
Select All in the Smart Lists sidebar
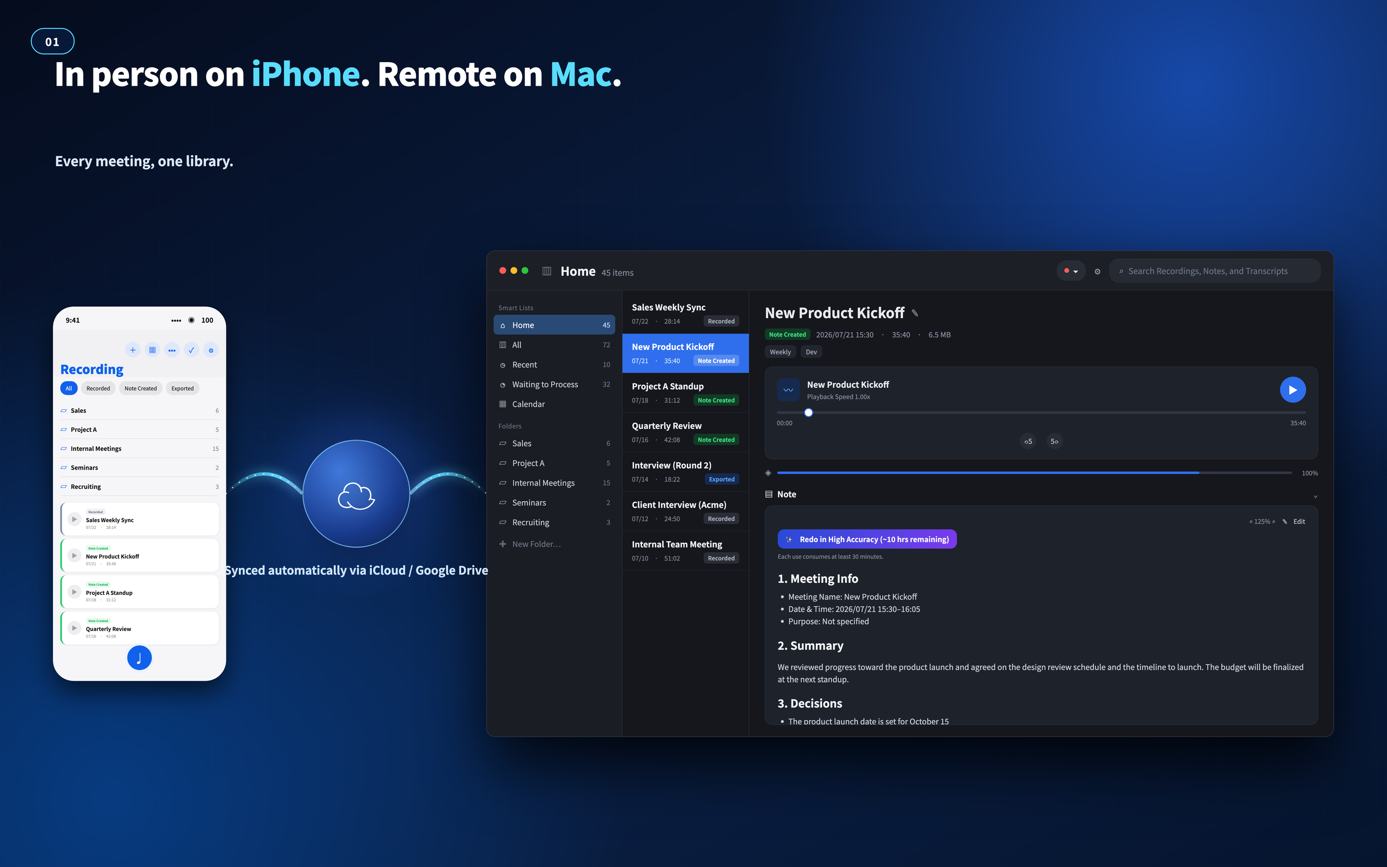[554, 344]
